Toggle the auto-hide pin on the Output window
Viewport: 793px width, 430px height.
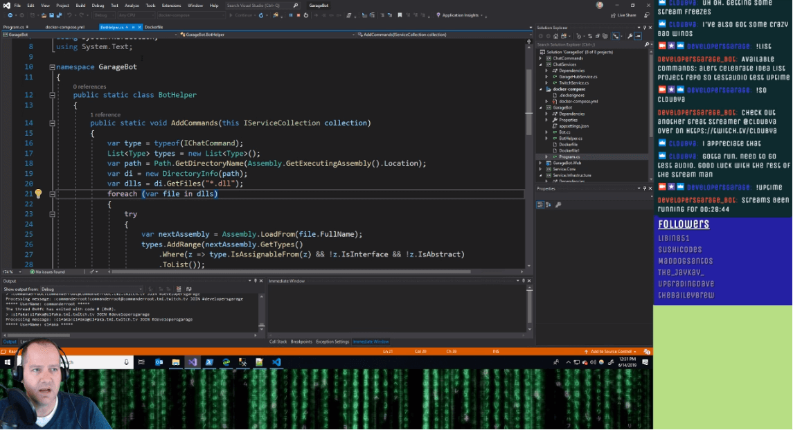[x=255, y=280]
